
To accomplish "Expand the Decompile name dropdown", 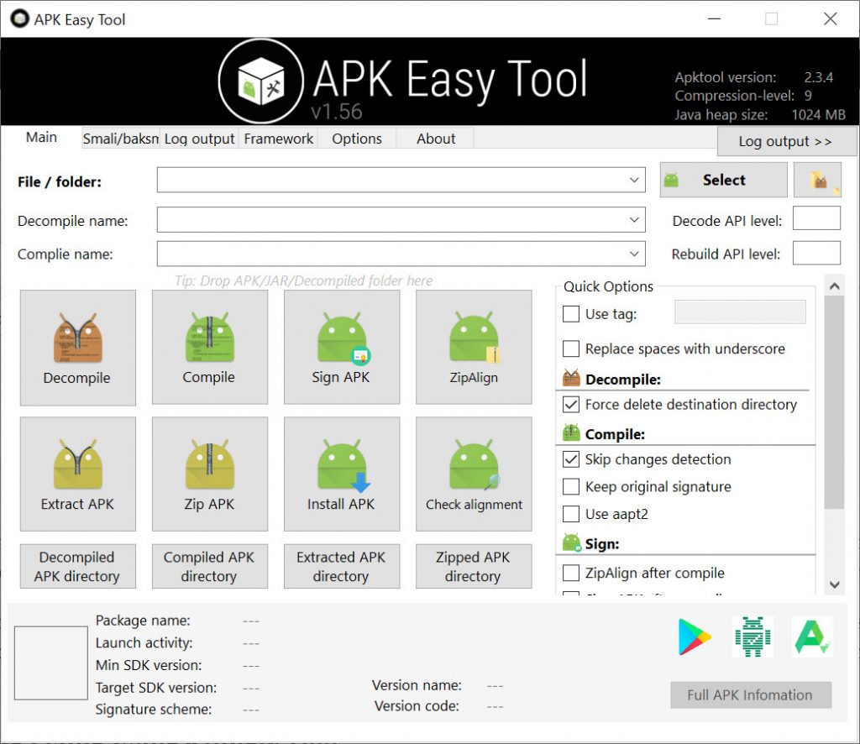I will [x=634, y=220].
